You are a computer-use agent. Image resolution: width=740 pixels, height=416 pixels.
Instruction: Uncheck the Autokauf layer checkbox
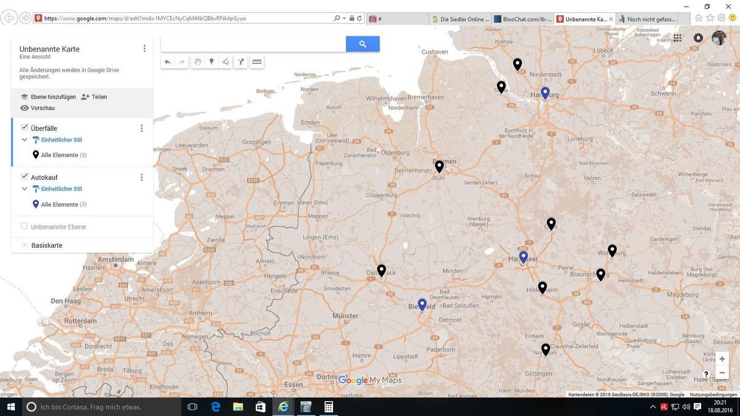click(25, 177)
